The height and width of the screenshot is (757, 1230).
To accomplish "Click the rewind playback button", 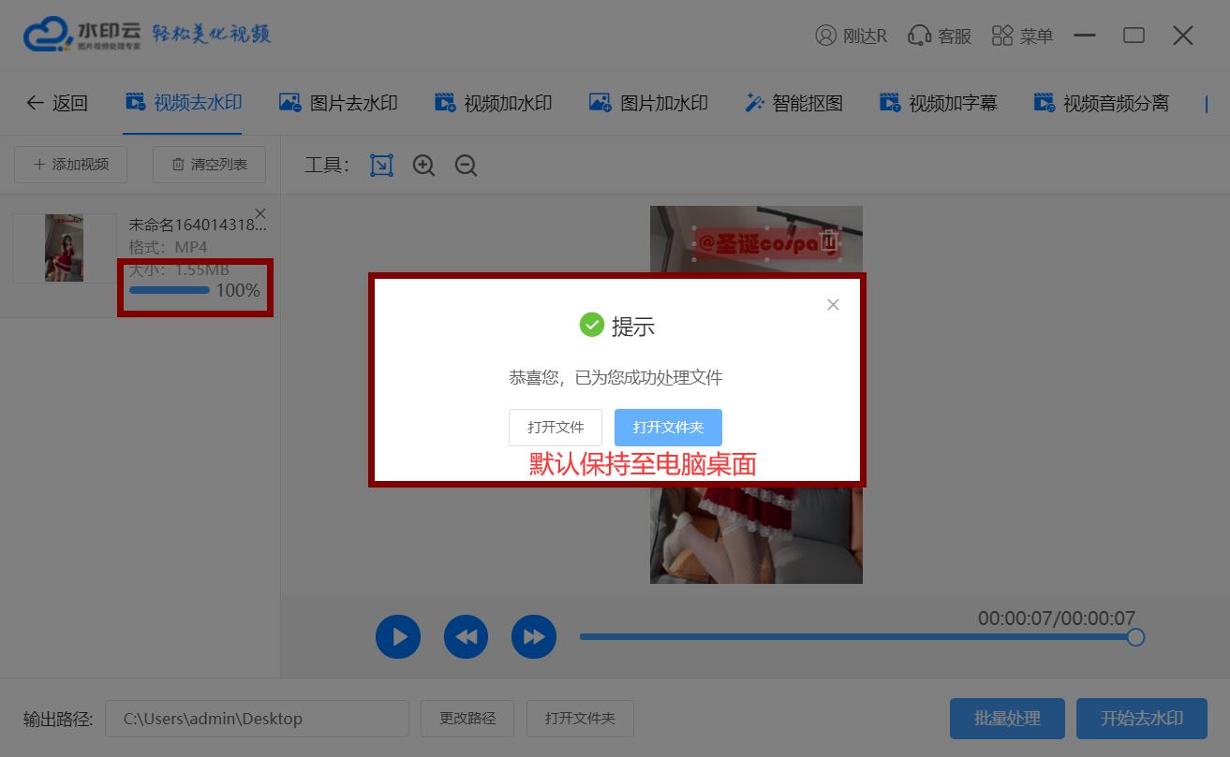I will pyautogui.click(x=466, y=637).
